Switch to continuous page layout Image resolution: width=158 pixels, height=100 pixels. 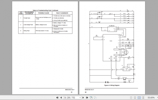tap(135, 98)
